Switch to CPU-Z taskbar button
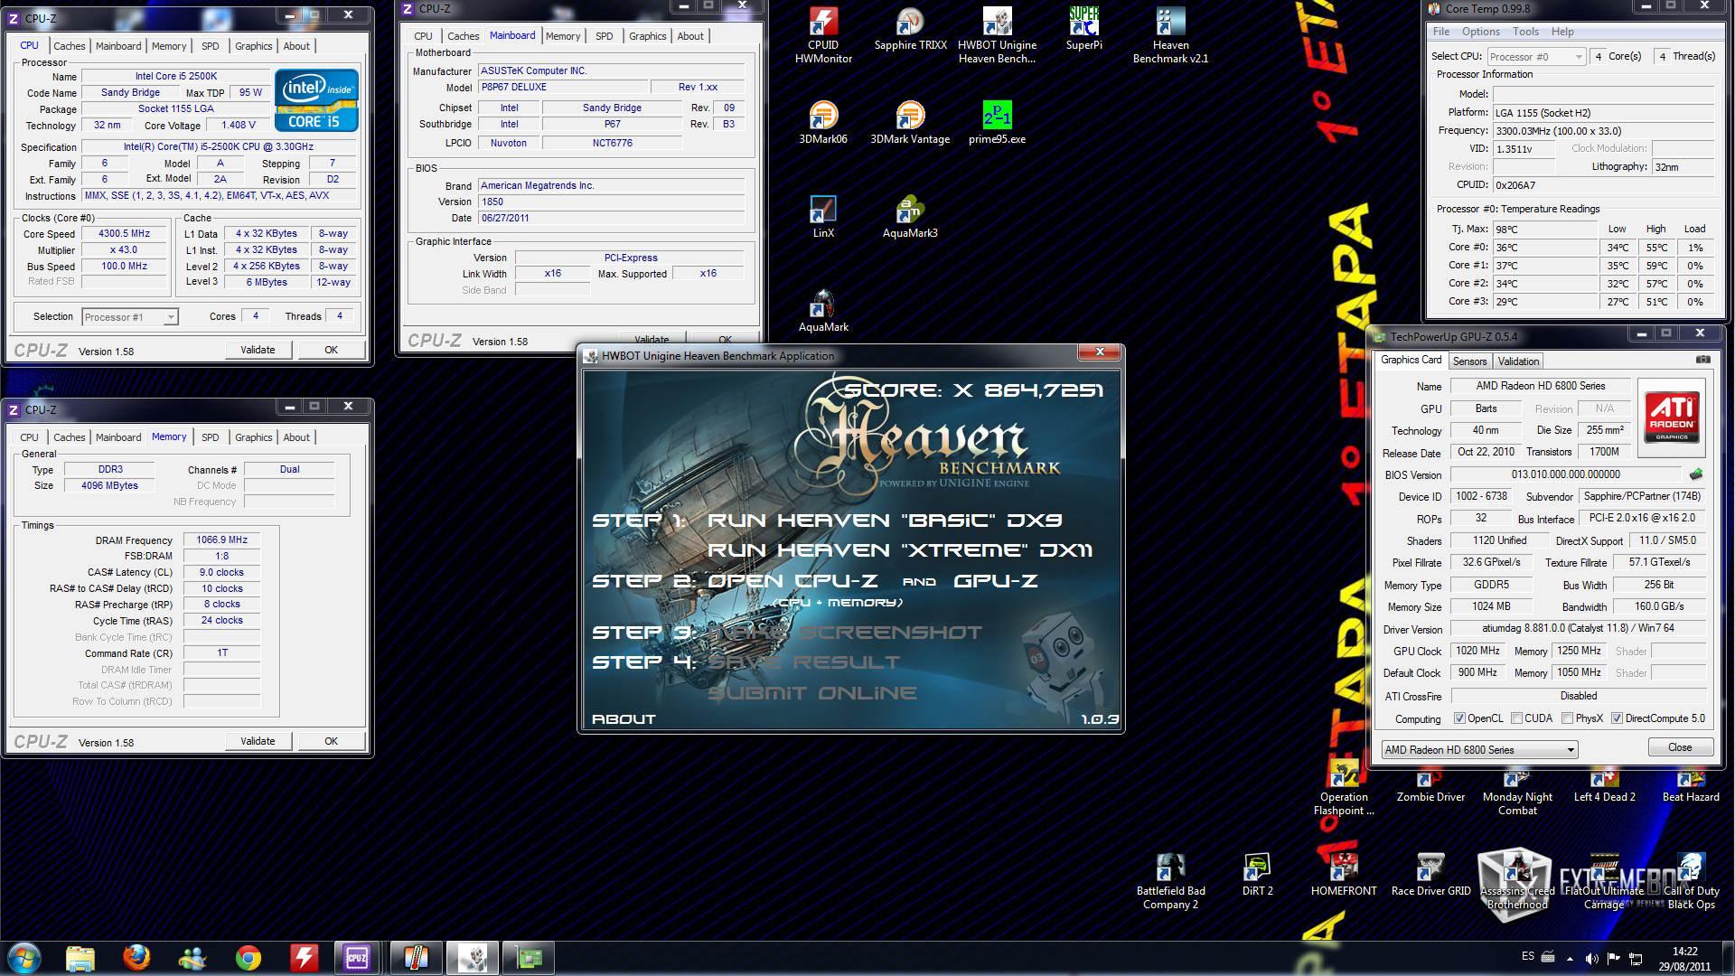This screenshot has height=976, width=1735. 357,957
